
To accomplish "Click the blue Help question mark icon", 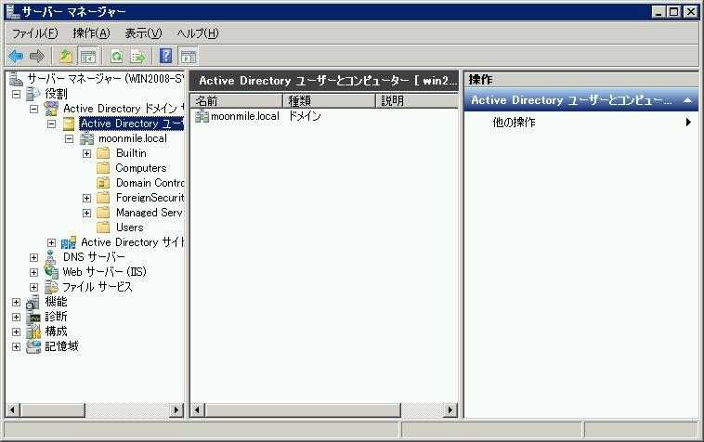I will point(166,56).
